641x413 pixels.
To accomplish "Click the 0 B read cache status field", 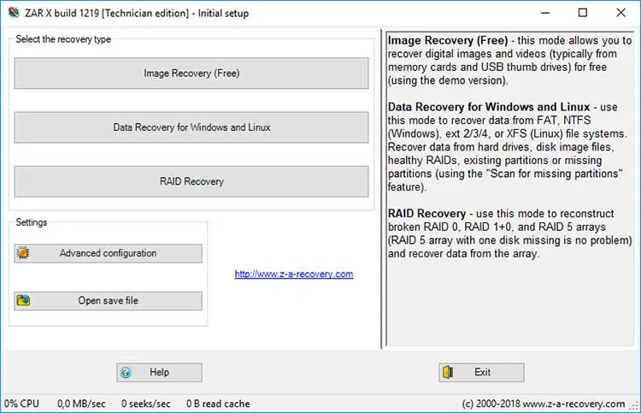I will click(x=218, y=404).
